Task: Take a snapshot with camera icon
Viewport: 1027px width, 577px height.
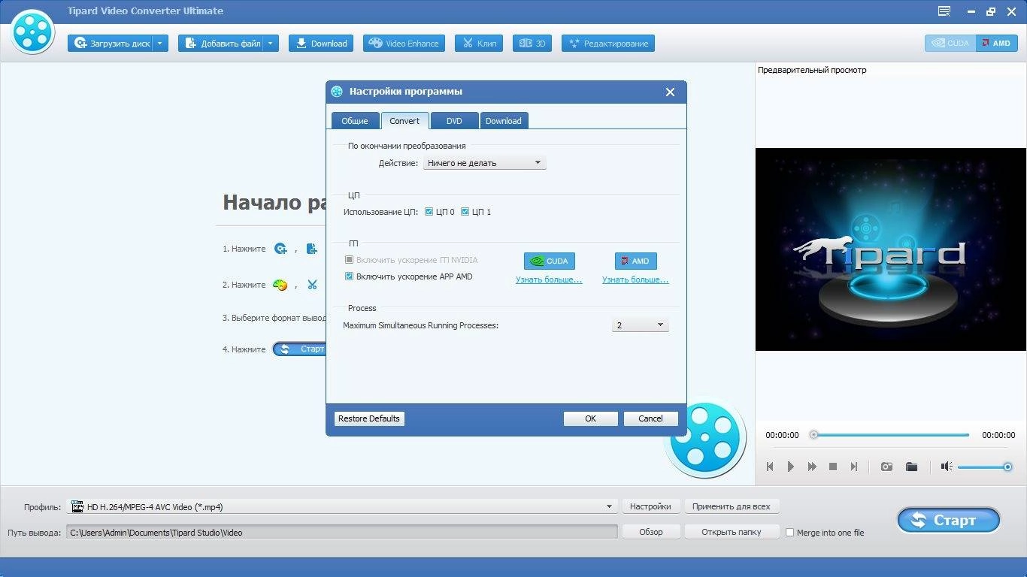Action: point(887,467)
